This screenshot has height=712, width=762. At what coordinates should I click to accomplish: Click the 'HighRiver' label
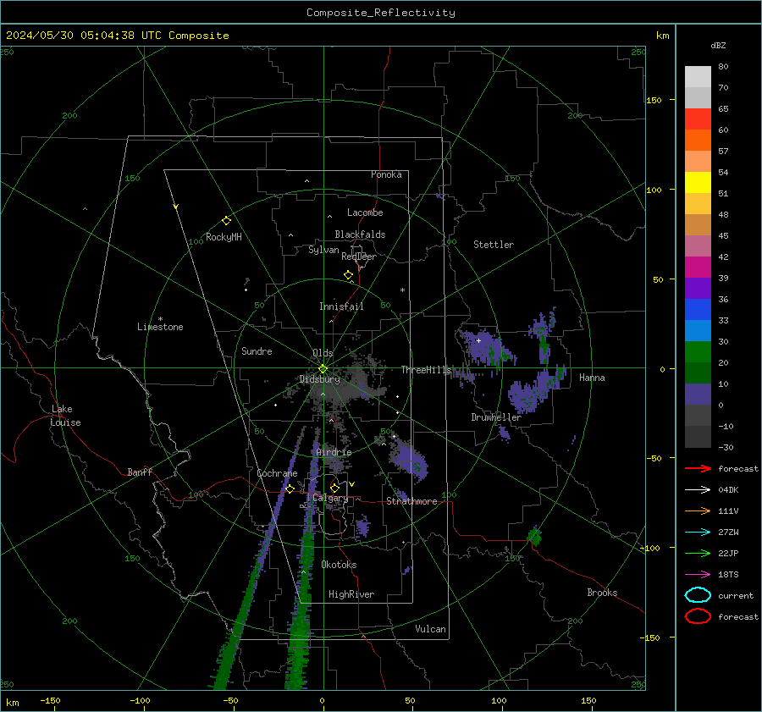click(351, 594)
